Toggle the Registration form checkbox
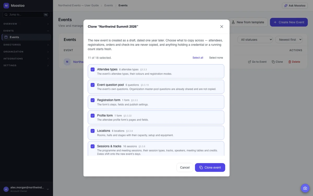 [93, 100]
